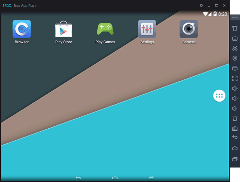Click sidebar home icon
The image size is (240, 182).
[235, 148]
